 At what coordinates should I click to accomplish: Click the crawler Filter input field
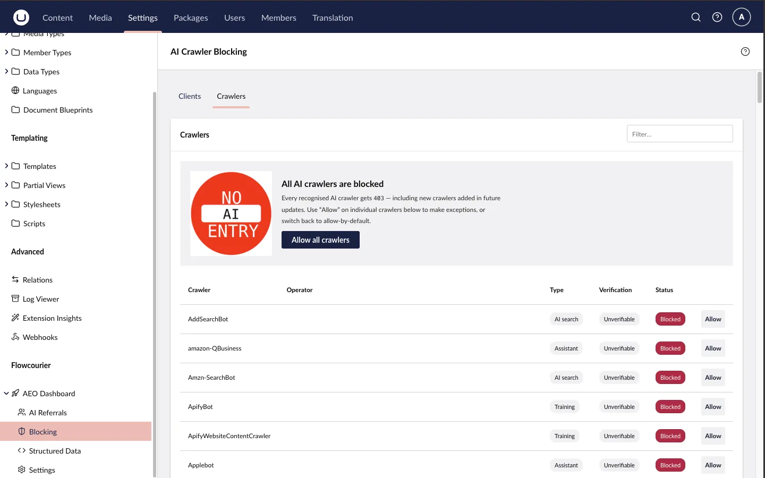point(680,134)
